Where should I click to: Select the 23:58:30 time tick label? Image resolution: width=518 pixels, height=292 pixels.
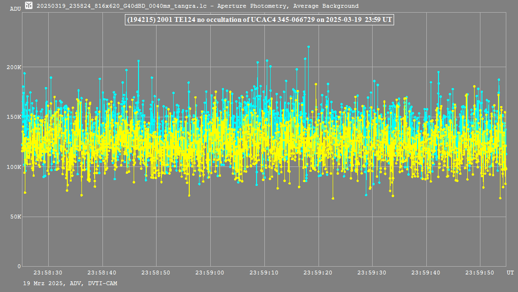click(48, 273)
